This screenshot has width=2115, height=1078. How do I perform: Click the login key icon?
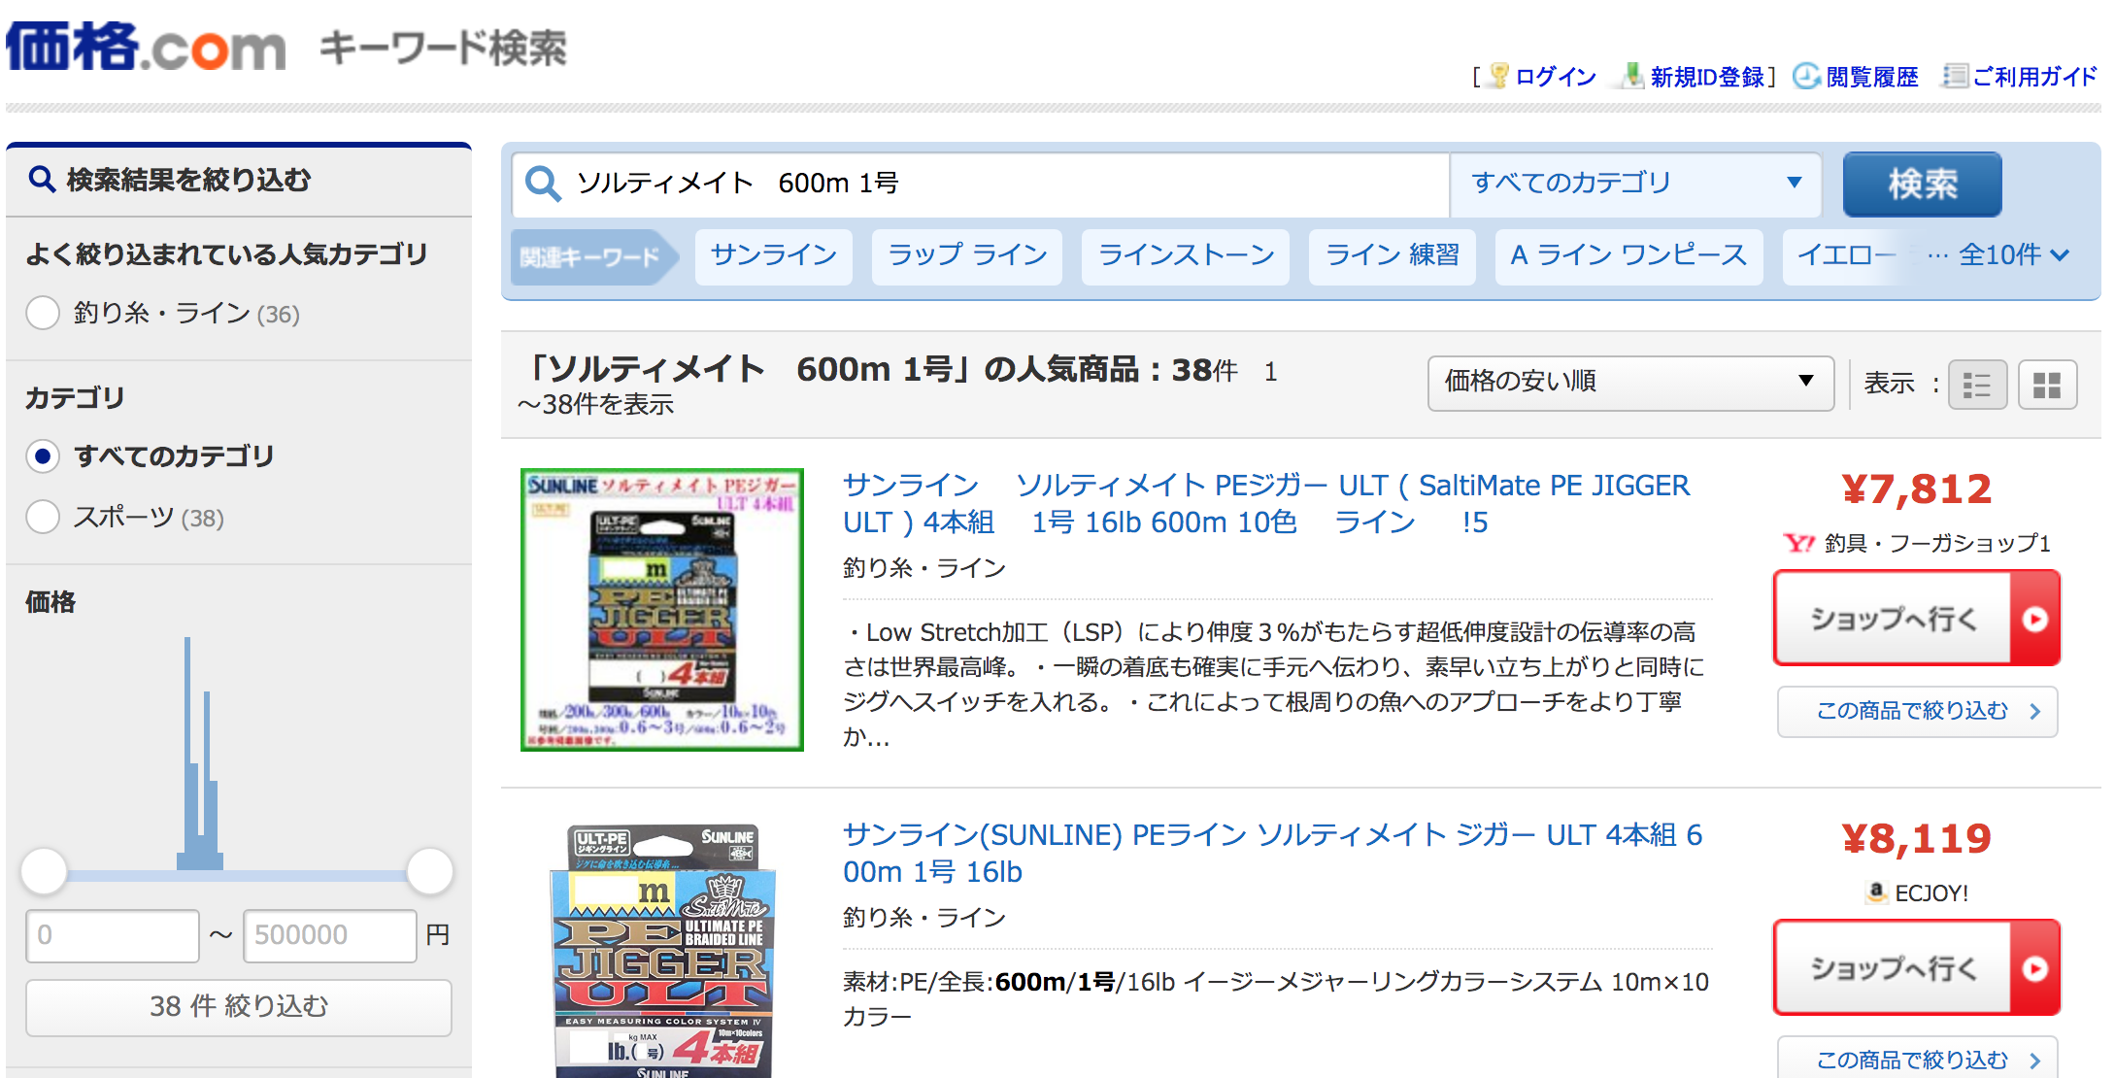1499,76
